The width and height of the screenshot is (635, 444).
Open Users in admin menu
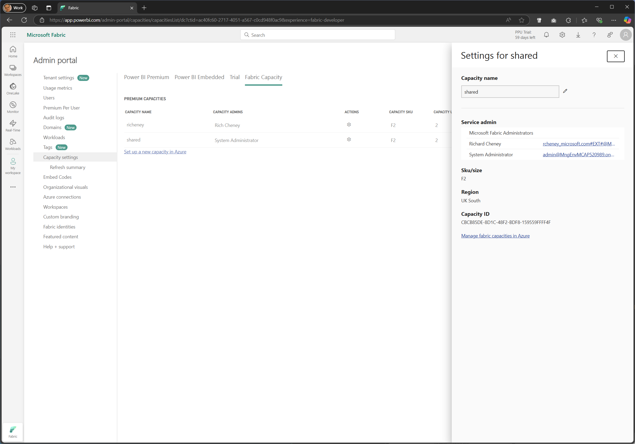[49, 98]
